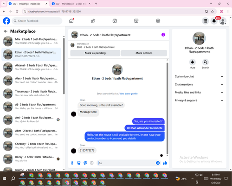Open the Mia conversation in the list

(x=31, y=41)
